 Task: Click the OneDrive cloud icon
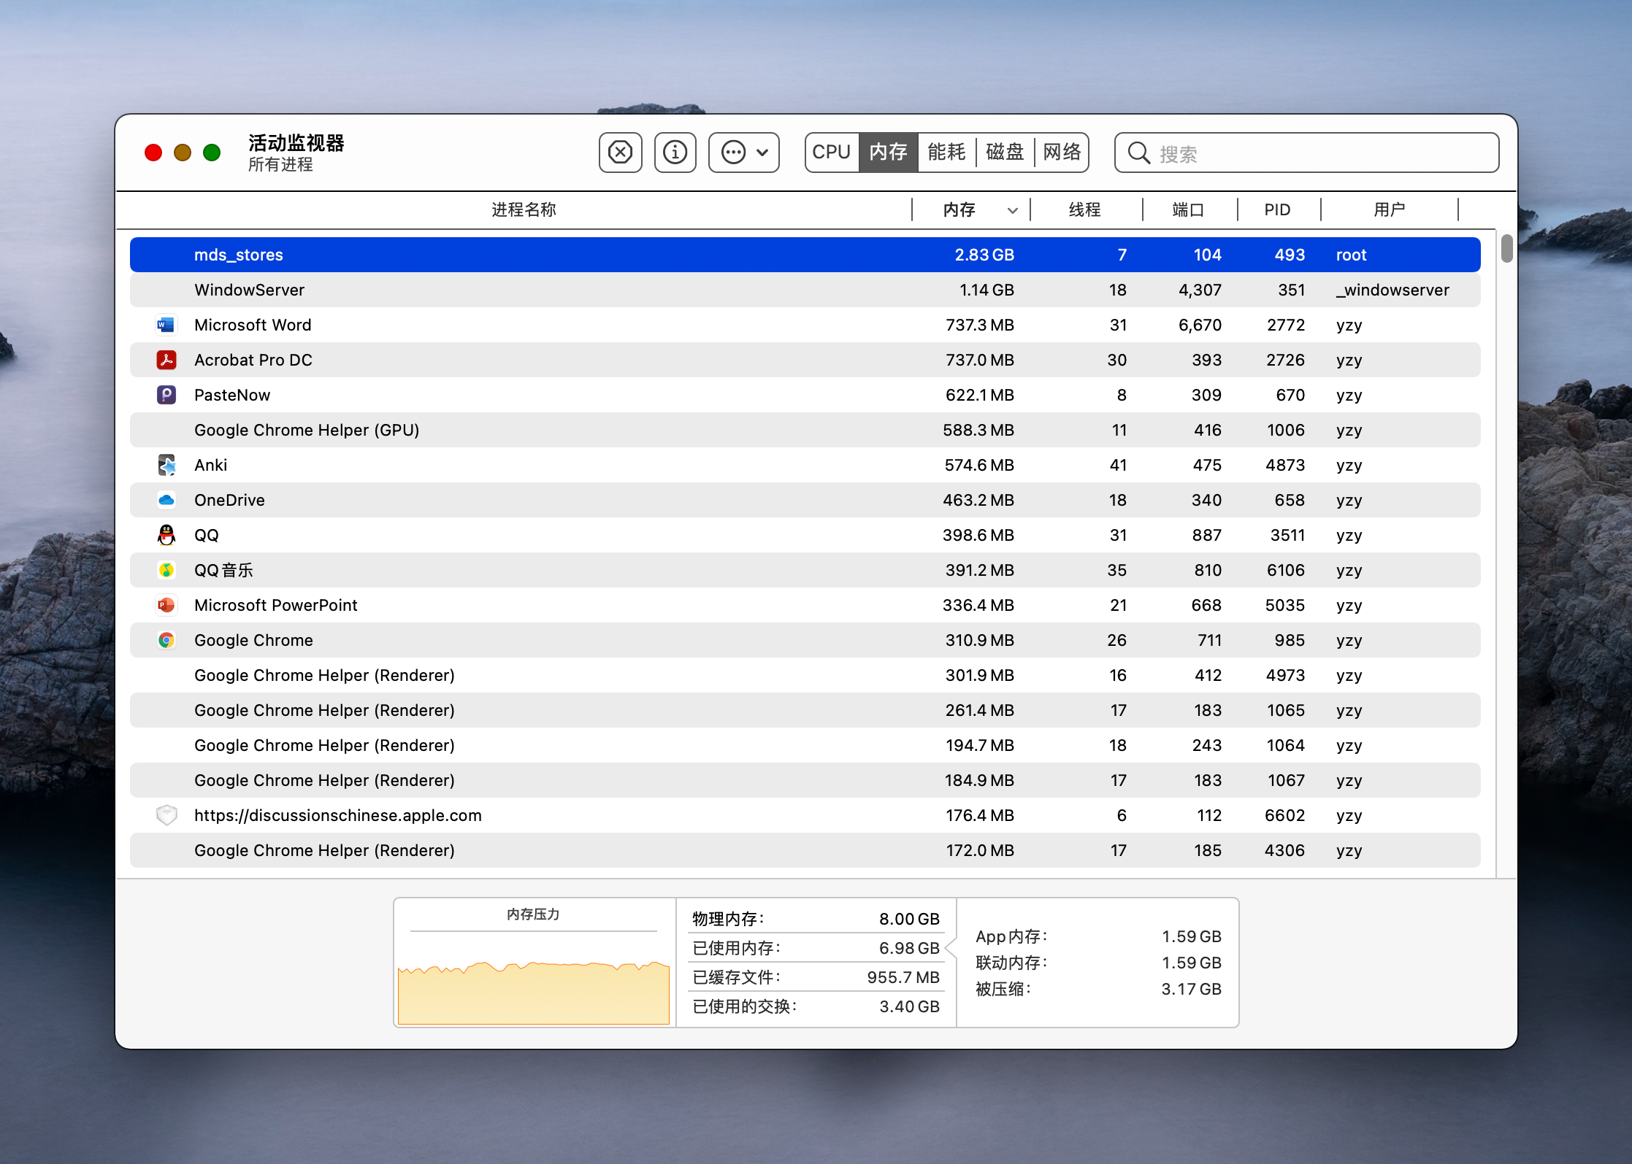166,500
